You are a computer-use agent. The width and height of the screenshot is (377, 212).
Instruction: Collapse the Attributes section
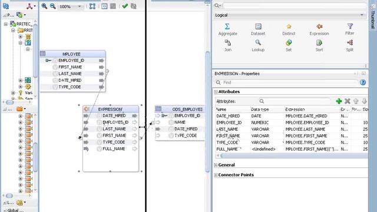[x=216, y=92]
